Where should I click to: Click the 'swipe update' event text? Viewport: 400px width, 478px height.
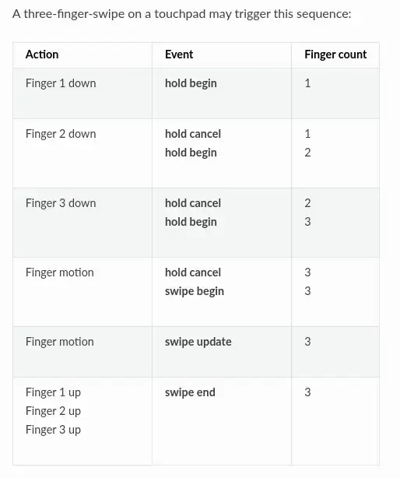(x=198, y=342)
